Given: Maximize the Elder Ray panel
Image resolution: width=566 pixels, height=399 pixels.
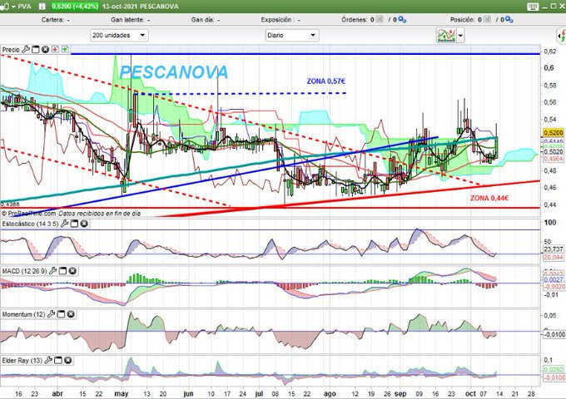Looking at the screenshot, I should pos(58,361).
